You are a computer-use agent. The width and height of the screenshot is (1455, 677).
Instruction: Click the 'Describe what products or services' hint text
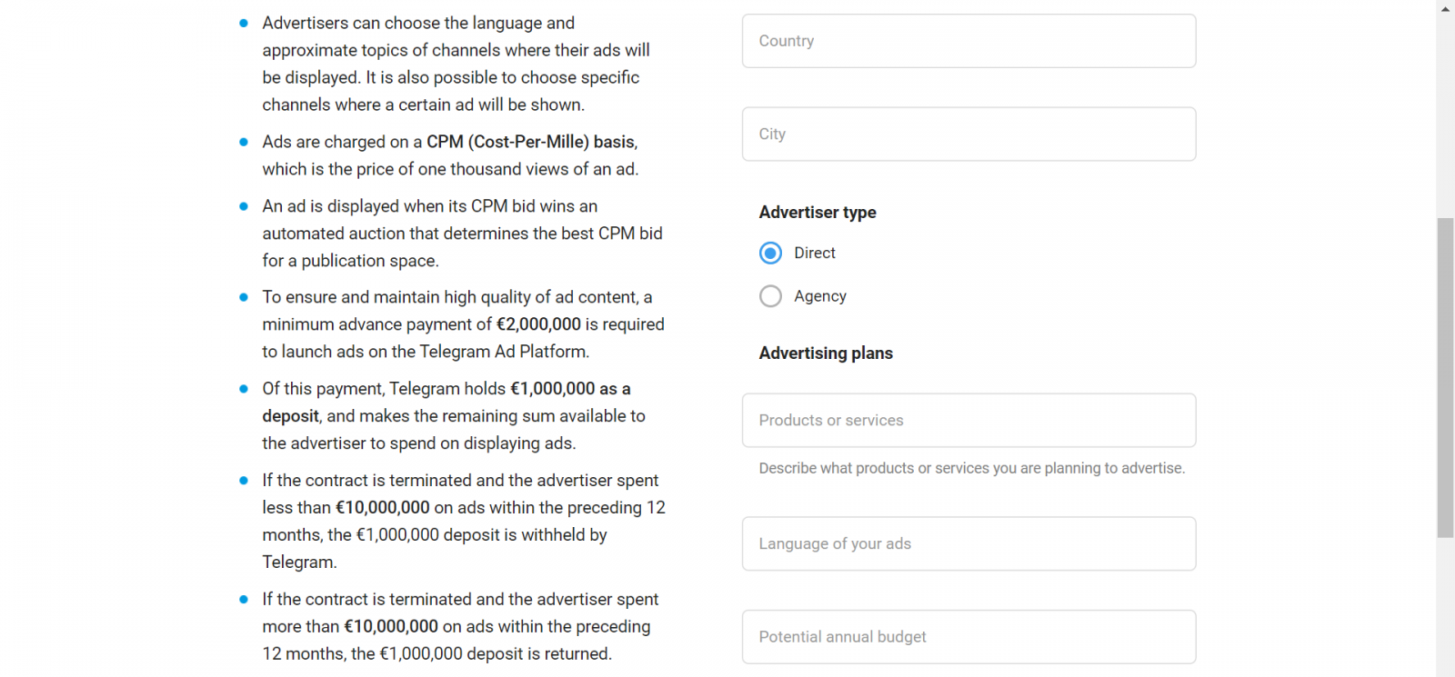[971, 469]
